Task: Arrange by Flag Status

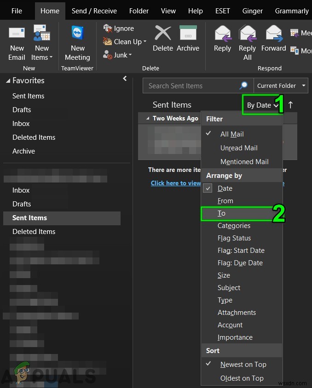Action: coord(242,238)
